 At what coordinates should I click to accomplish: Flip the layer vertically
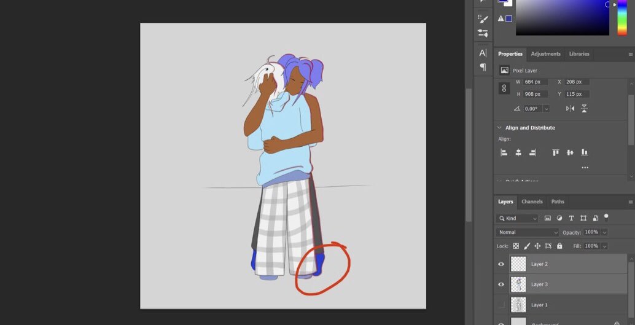(584, 109)
